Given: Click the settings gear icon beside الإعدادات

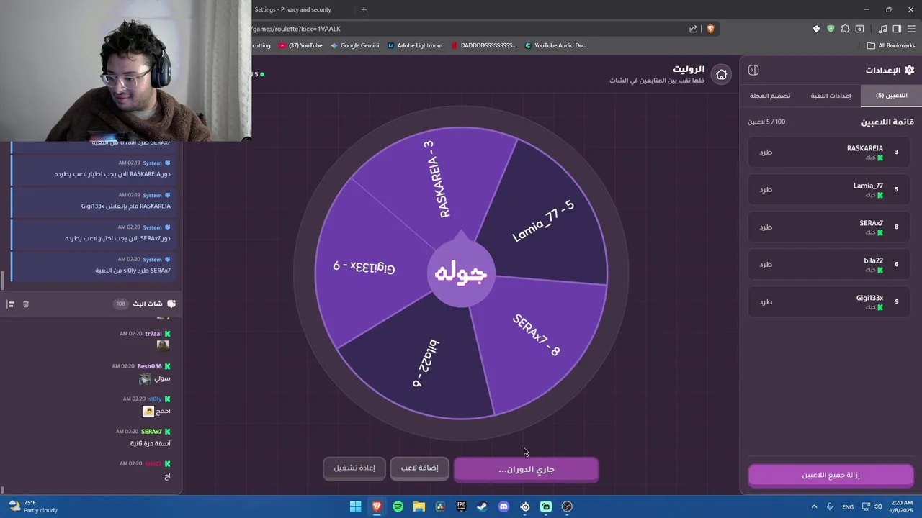Looking at the screenshot, I should [x=909, y=70].
